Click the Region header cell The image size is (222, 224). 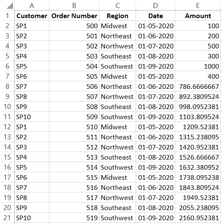tap(118, 16)
